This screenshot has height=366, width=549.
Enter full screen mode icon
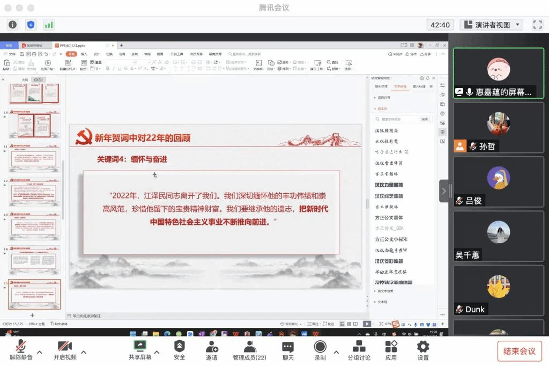(537, 25)
